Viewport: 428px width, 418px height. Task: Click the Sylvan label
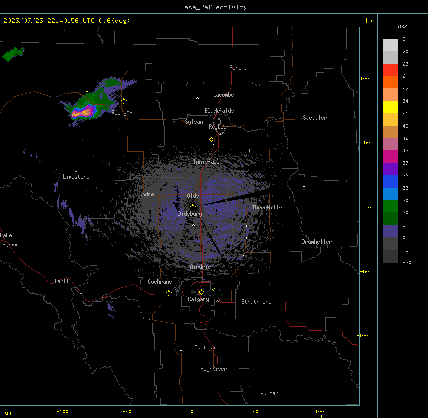coord(194,122)
